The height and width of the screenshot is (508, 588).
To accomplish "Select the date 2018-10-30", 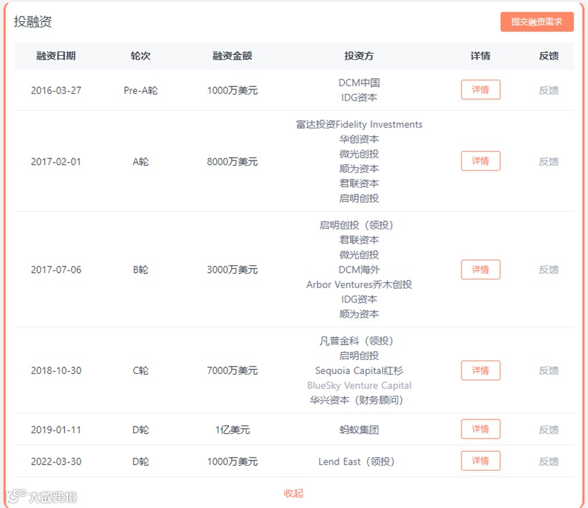I will (56, 371).
